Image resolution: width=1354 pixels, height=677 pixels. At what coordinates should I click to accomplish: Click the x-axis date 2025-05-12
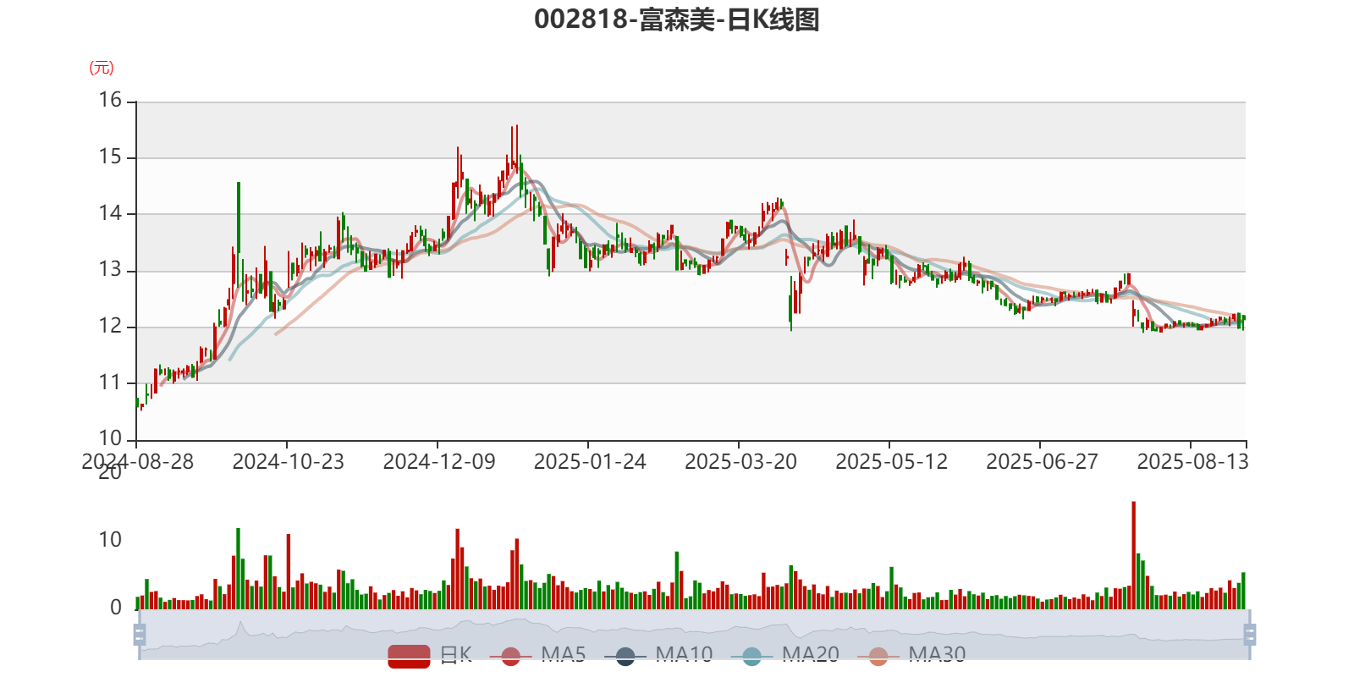(x=890, y=461)
